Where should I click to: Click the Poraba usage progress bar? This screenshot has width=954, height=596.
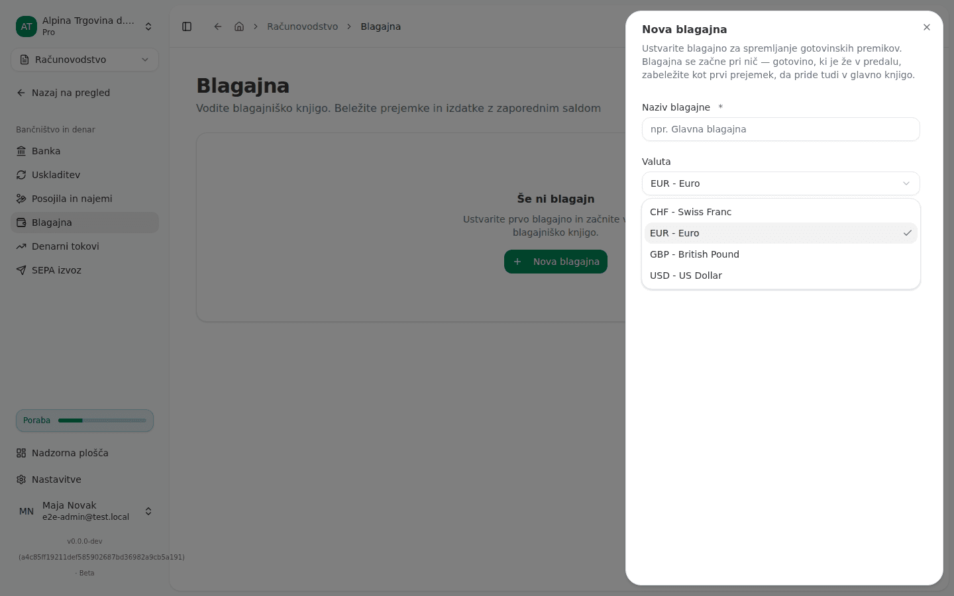click(x=102, y=421)
